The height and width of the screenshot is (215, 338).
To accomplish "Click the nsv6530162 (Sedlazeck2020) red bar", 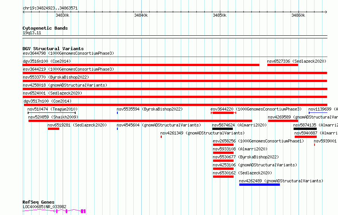I will (223, 177).
